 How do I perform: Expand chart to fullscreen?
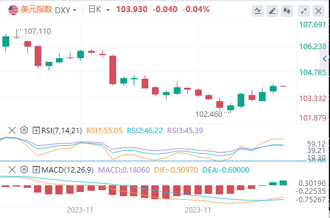(x=304, y=11)
